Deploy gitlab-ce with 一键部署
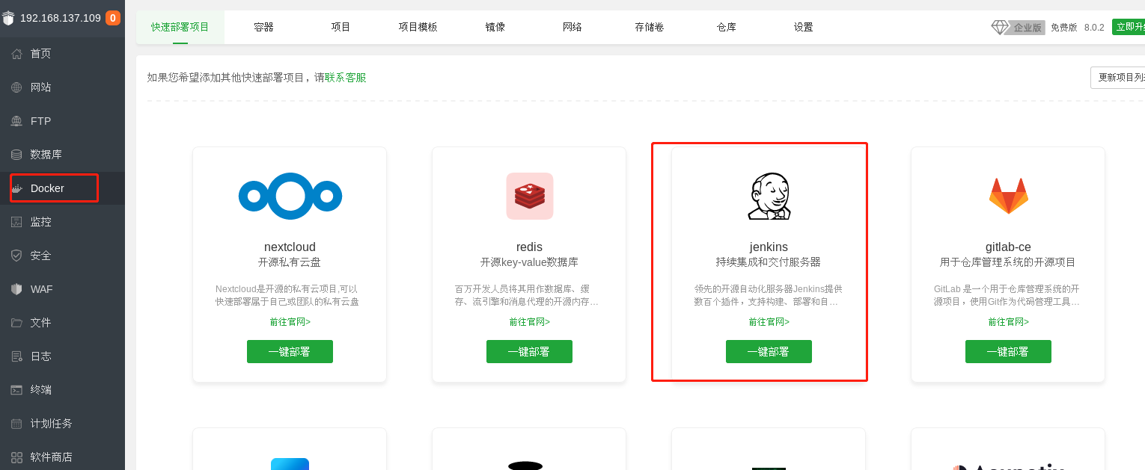This screenshot has width=1145, height=470. point(1008,352)
